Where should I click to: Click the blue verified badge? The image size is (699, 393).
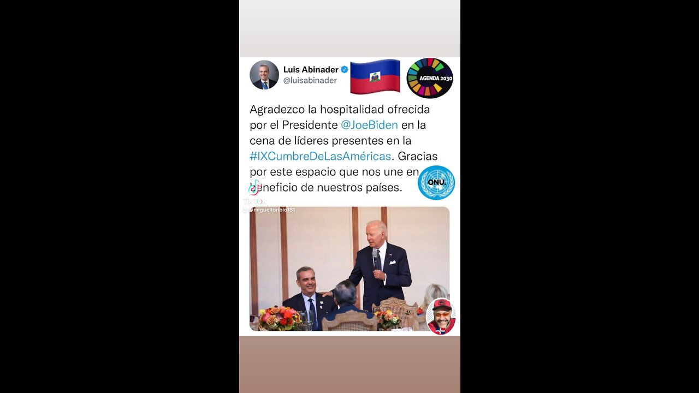pyautogui.click(x=345, y=69)
